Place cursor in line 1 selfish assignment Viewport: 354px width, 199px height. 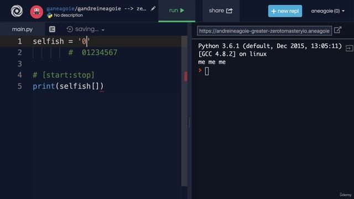point(61,41)
